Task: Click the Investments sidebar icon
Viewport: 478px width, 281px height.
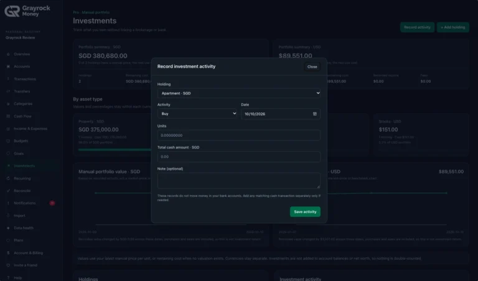Action: [8, 166]
